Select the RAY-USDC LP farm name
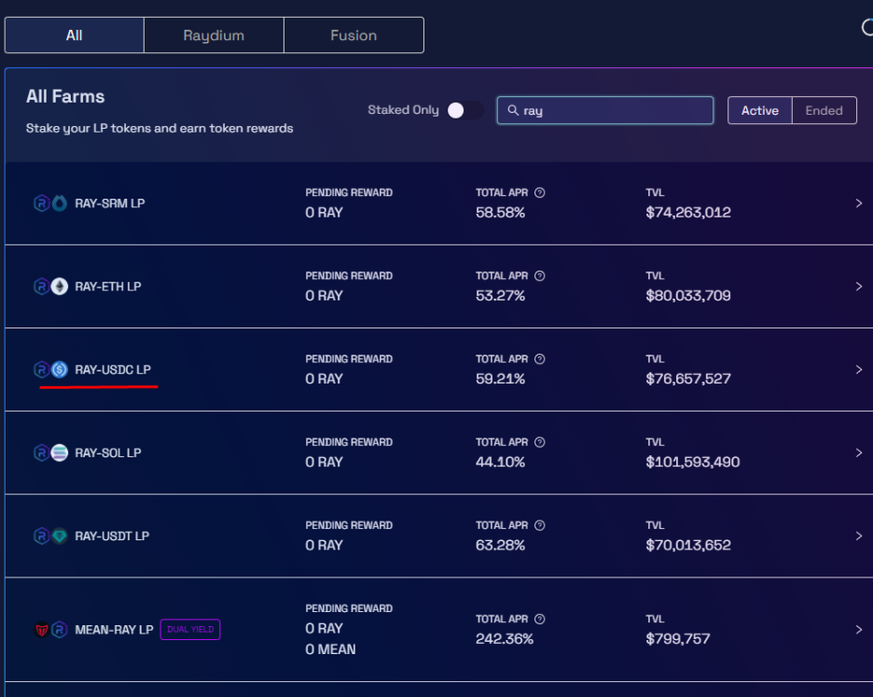Image resolution: width=873 pixels, height=697 pixels. point(113,369)
